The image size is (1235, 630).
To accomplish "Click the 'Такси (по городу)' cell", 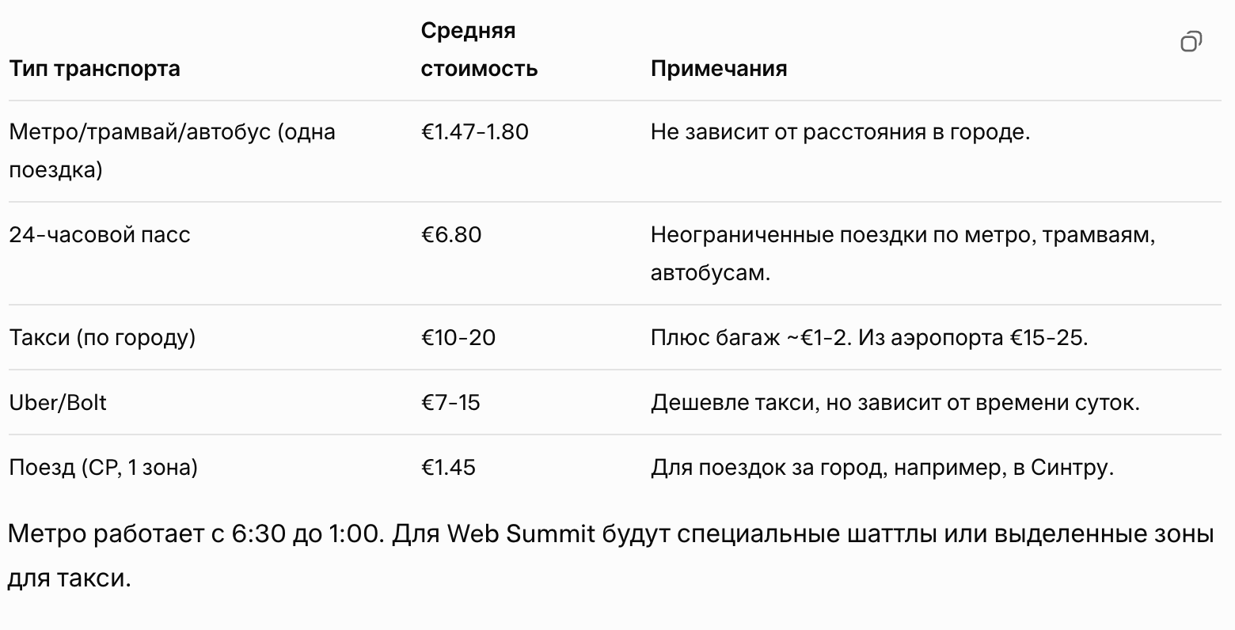I will tap(102, 338).
